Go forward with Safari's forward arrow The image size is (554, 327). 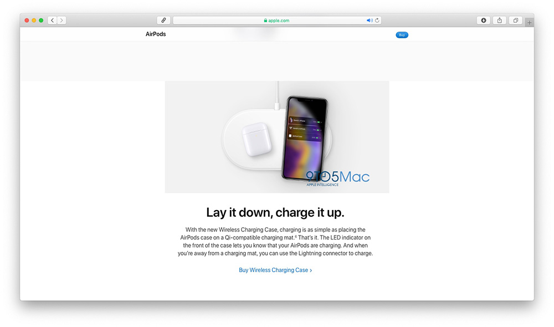click(x=61, y=21)
